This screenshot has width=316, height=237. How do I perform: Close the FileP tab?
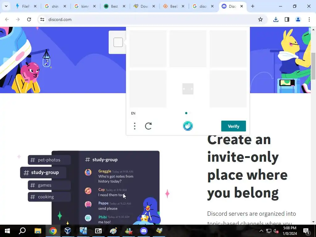(x=35, y=6)
